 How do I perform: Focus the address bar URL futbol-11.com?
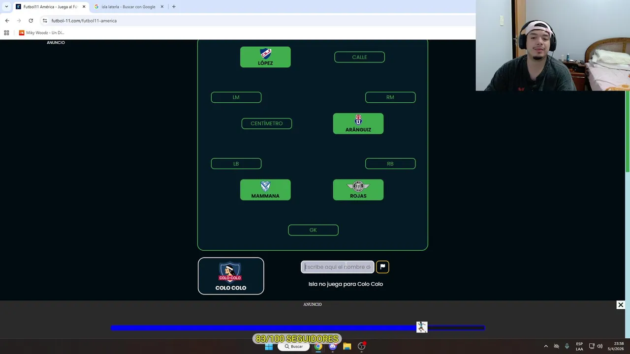tap(84, 21)
